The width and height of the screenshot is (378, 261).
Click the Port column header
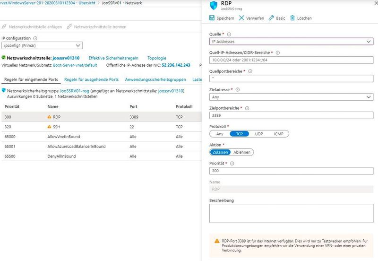pos(133,106)
